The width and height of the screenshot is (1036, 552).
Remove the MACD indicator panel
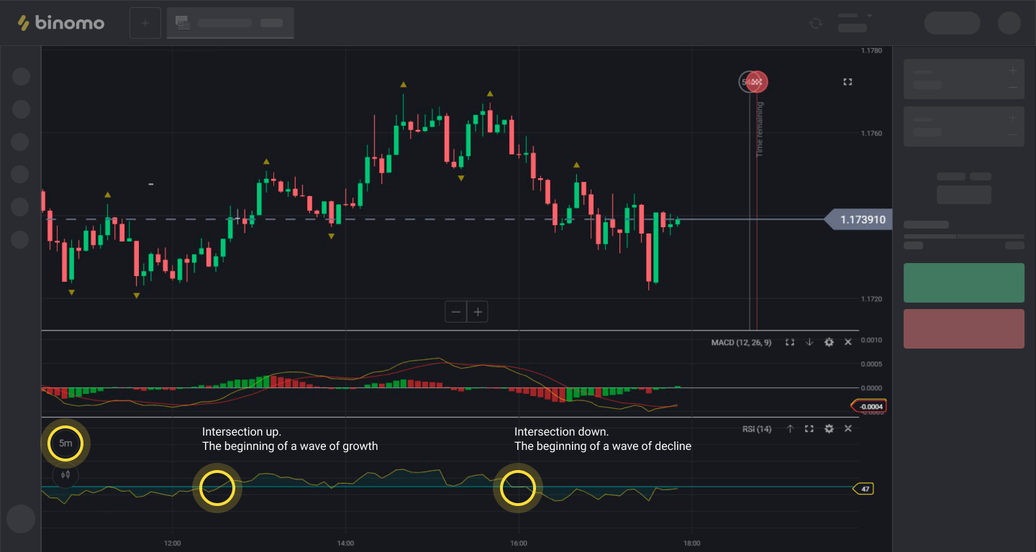coord(848,342)
